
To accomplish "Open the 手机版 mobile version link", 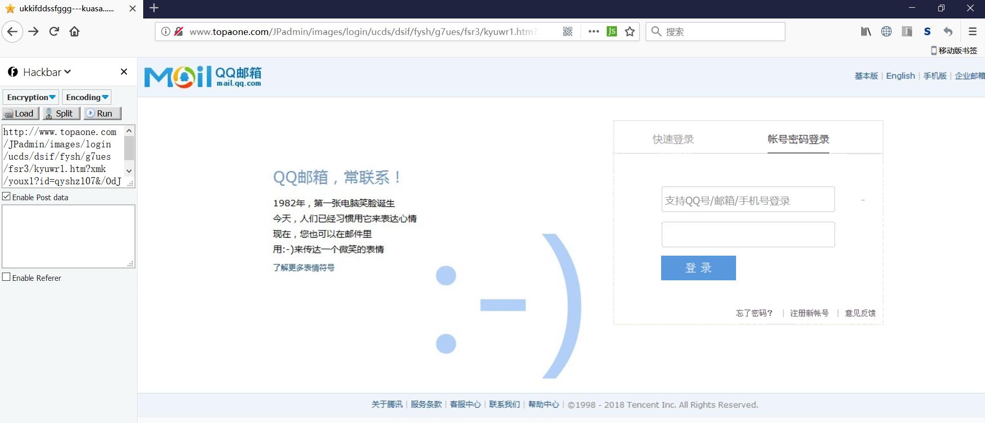I will [x=935, y=75].
